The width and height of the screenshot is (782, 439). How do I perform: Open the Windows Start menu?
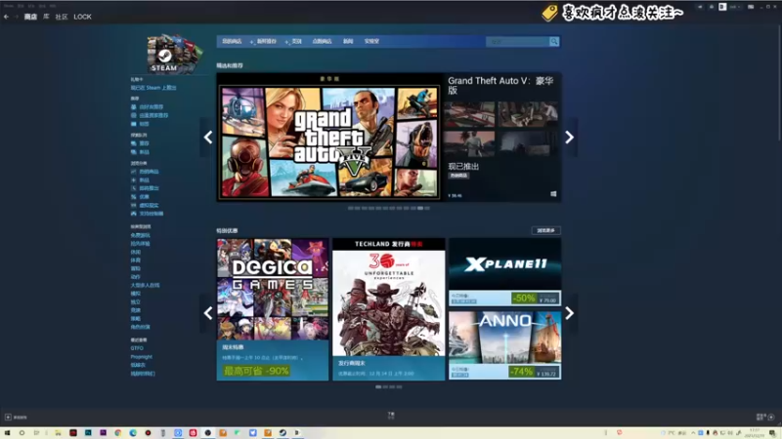click(7, 433)
